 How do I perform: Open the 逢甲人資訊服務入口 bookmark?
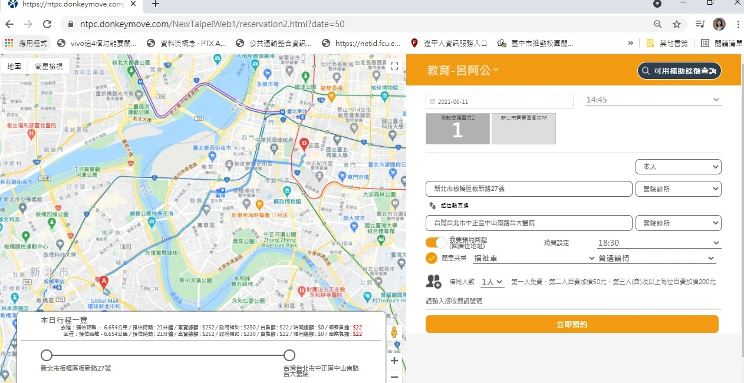(x=449, y=43)
